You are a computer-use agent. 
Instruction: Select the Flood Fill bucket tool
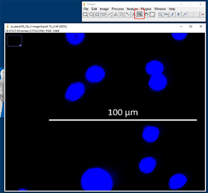coord(178,15)
